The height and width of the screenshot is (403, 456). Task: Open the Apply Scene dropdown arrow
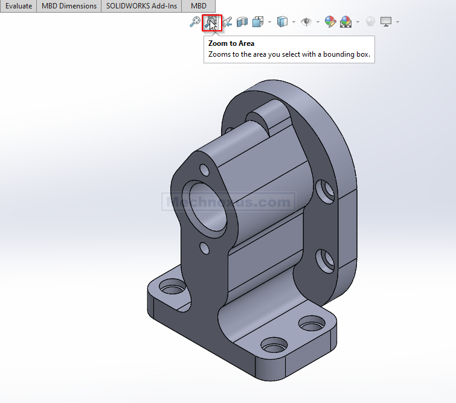pyautogui.click(x=358, y=22)
